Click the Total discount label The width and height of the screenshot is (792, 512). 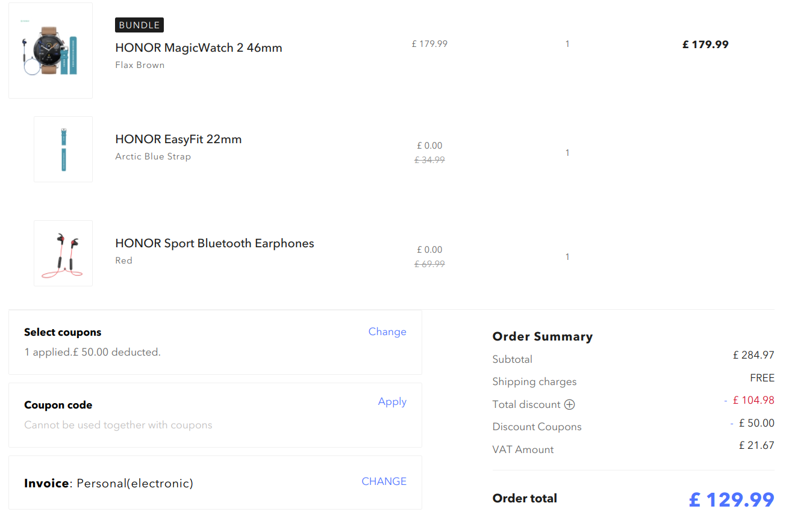(x=526, y=404)
